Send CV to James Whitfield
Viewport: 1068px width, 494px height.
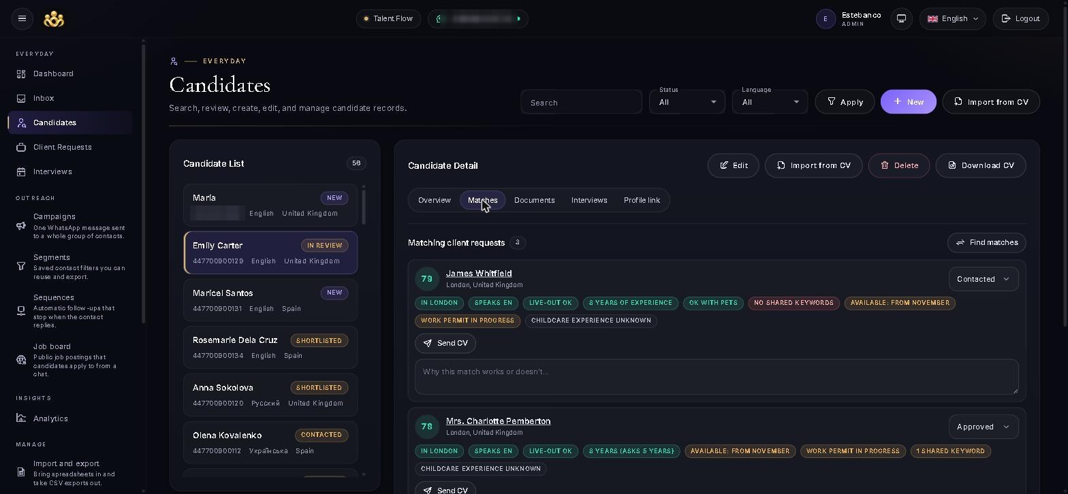[x=445, y=343]
